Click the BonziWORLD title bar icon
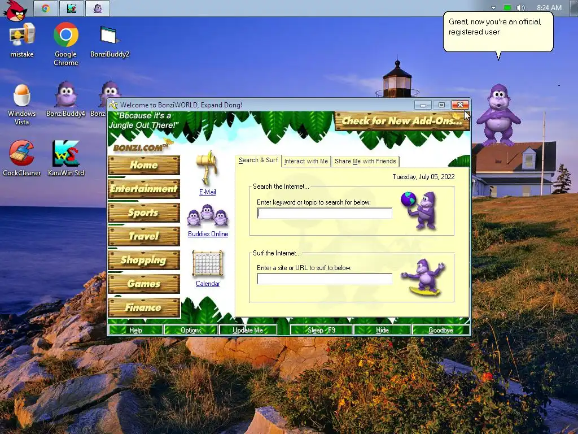 (x=113, y=105)
